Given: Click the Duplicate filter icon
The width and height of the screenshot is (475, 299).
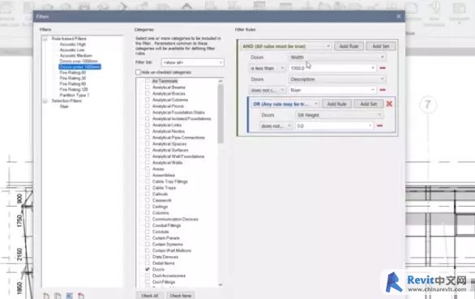Looking at the screenshot, I should (x=58, y=296).
